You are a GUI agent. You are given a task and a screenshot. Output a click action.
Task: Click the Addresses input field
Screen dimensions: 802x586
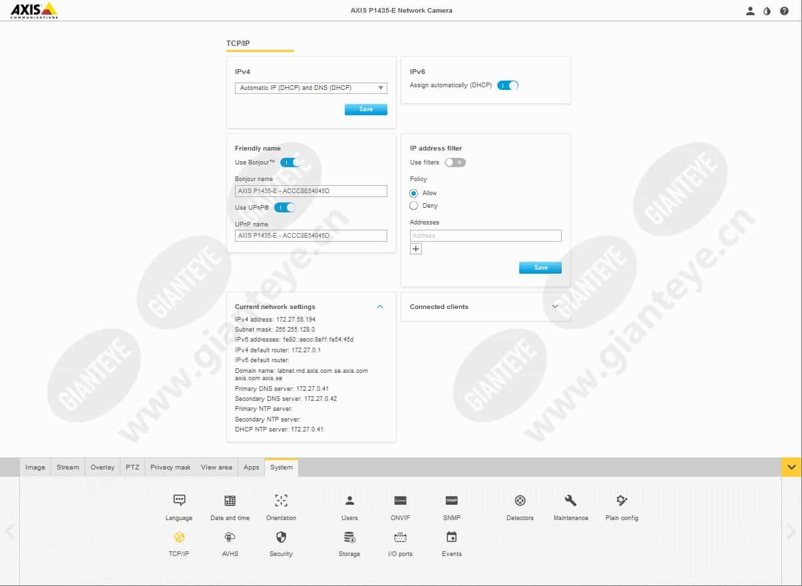[486, 236]
